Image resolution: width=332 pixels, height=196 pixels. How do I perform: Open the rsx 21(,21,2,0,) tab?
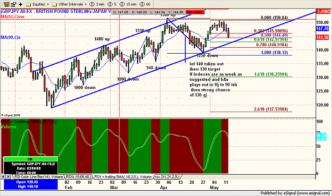(167, 176)
